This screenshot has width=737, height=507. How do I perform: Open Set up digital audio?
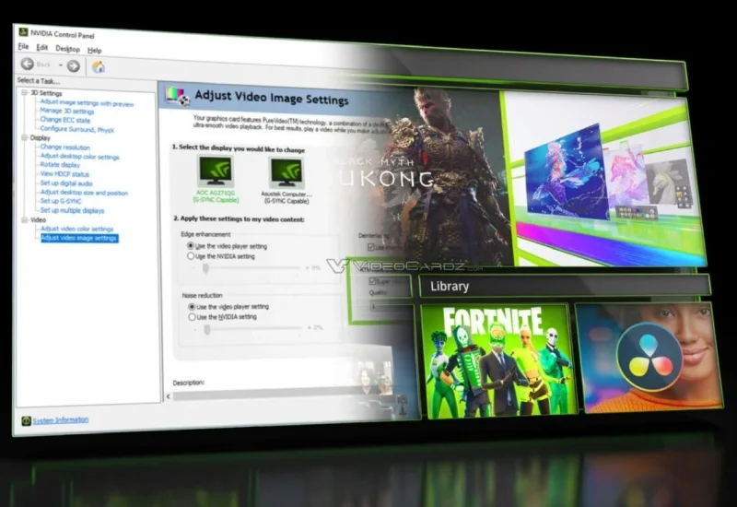point(66,183)
